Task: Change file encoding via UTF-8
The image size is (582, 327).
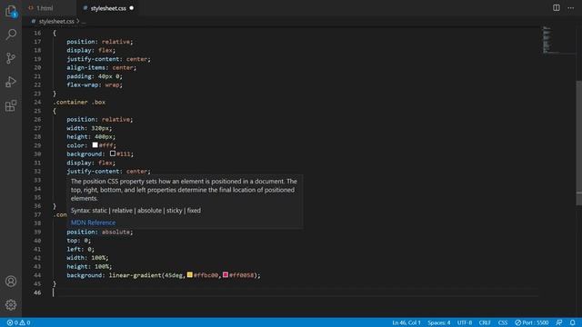Action: tap(465, 322)
